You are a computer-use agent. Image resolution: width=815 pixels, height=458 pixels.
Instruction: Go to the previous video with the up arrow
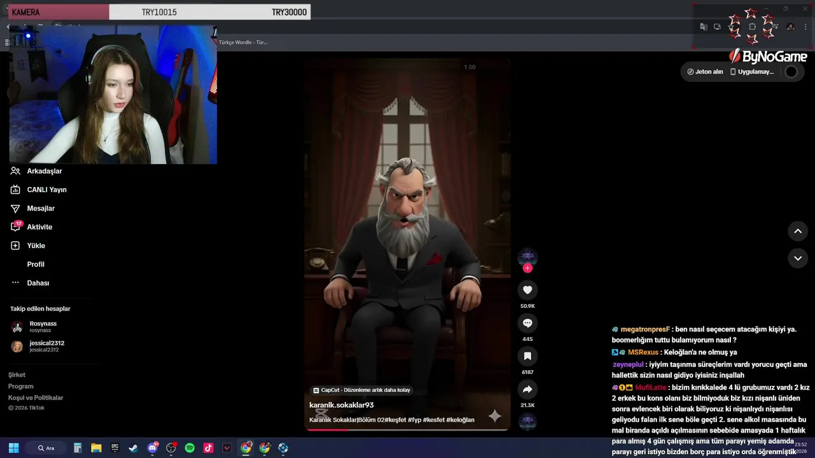[798, 232]
